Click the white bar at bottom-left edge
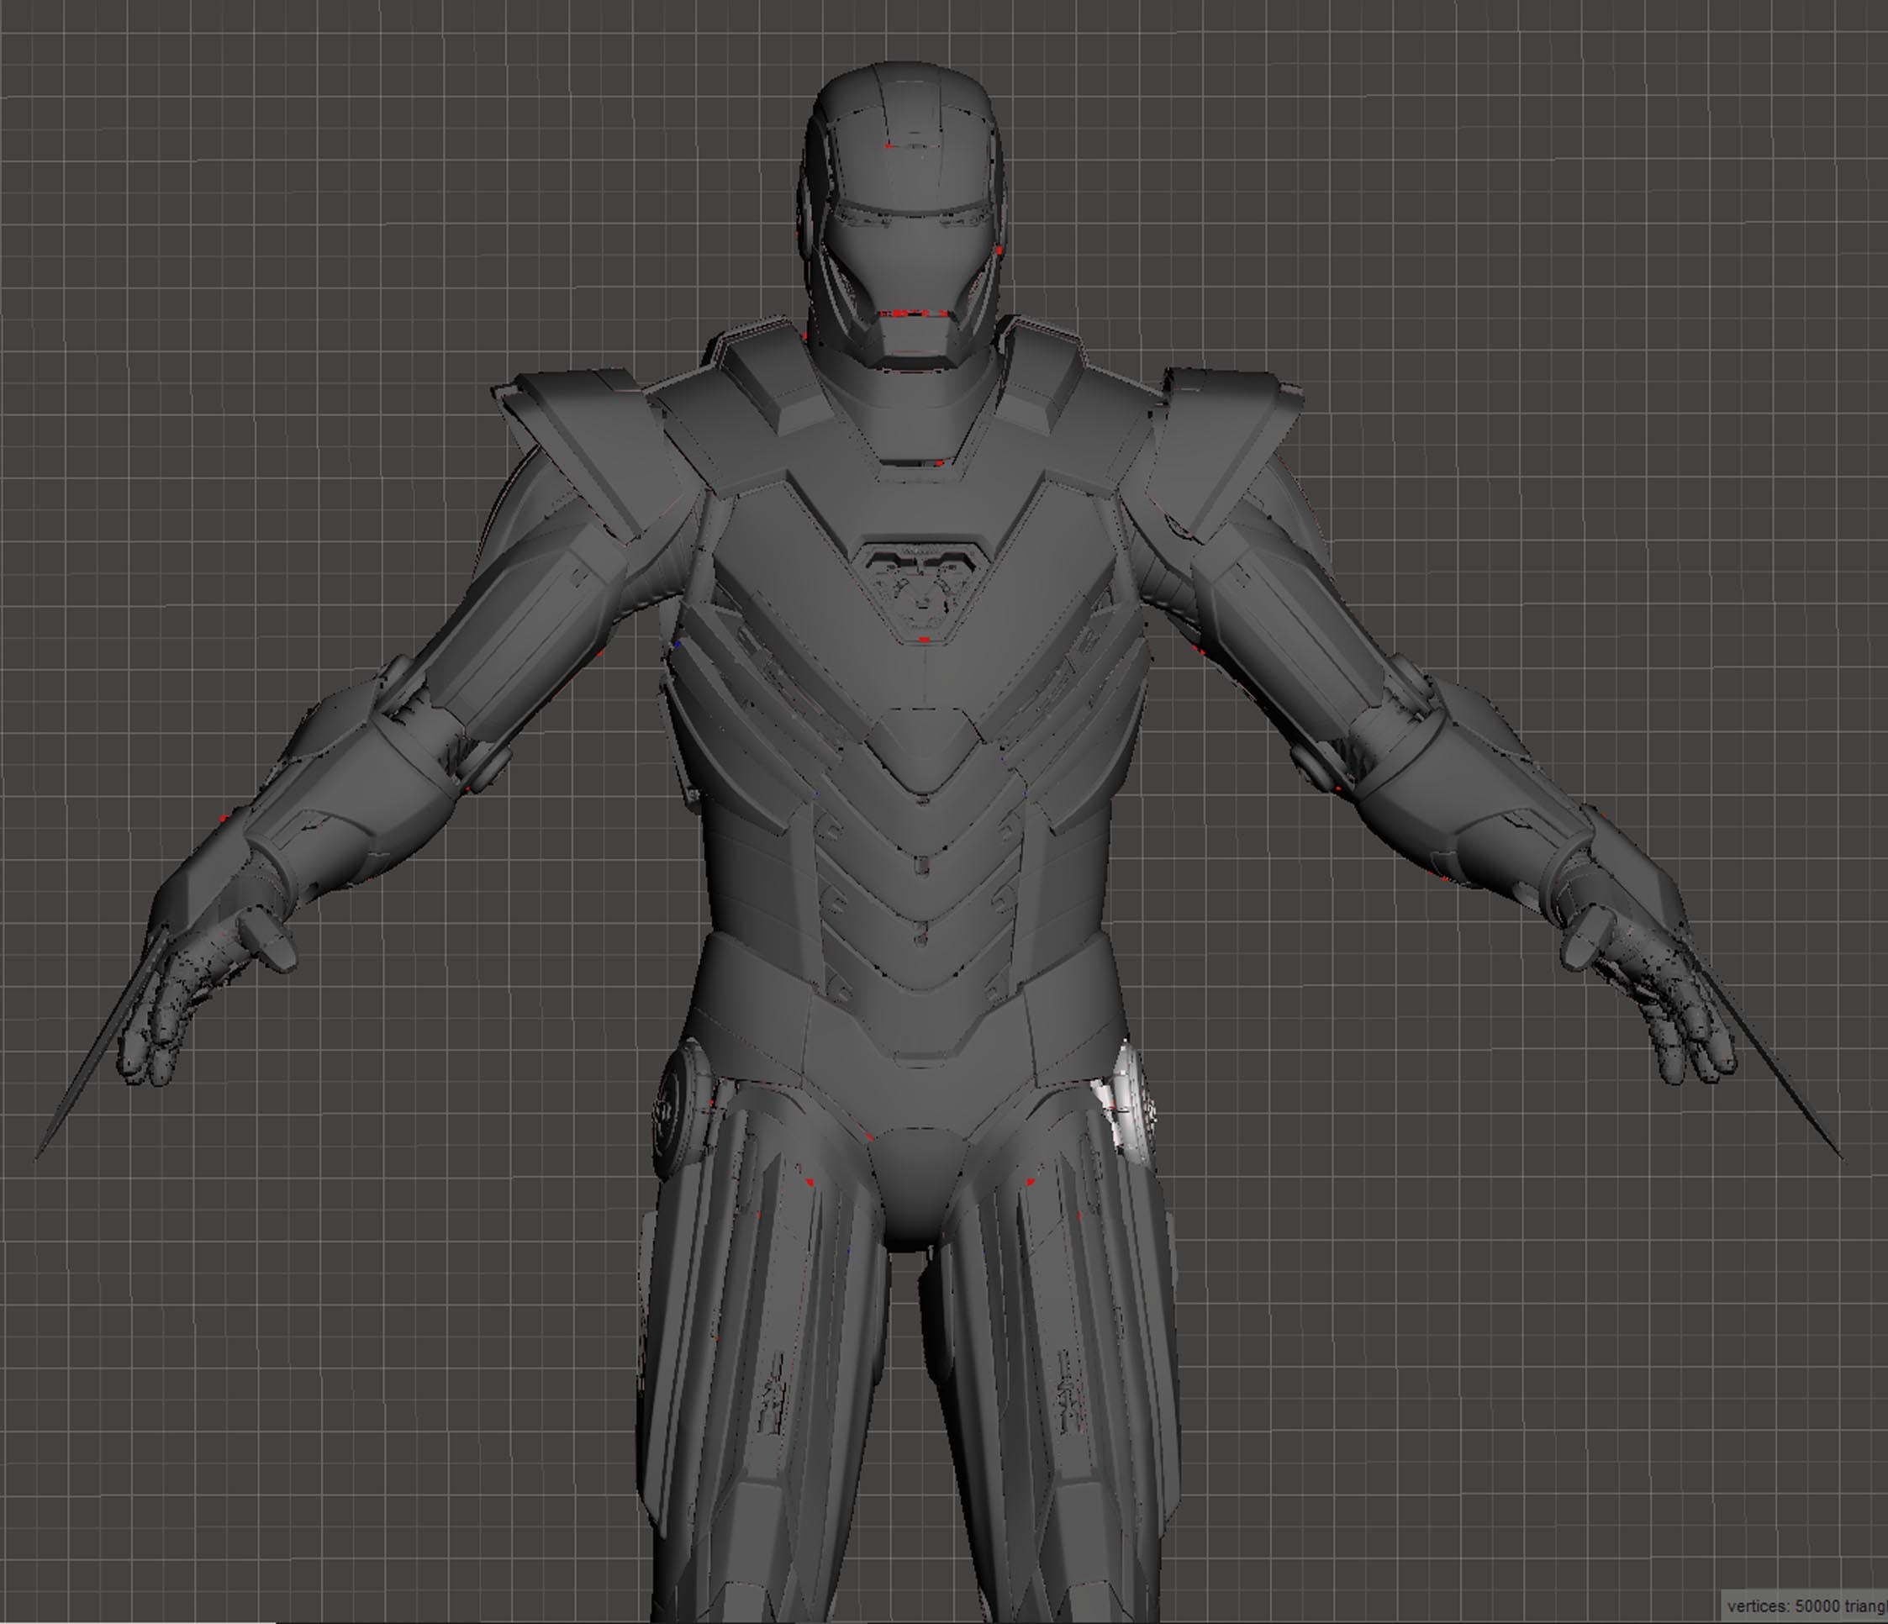The image size is (1888, 1624). click(137, 1621)
